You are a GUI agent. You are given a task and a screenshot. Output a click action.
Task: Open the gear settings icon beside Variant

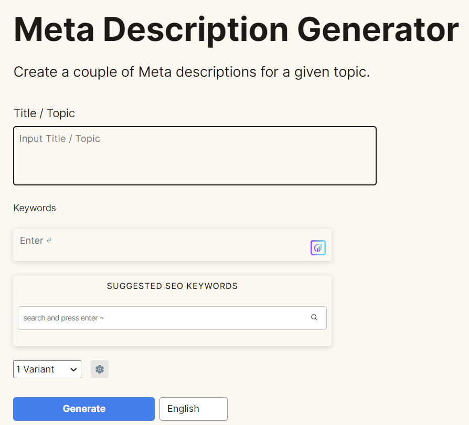[100, 369]
